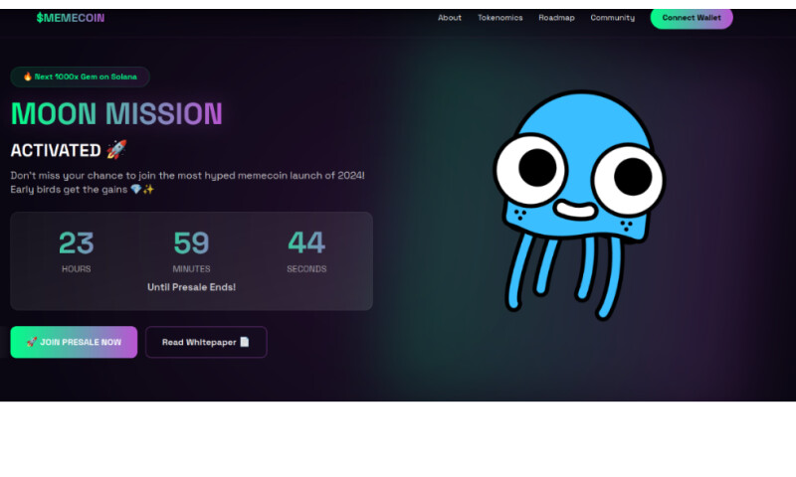Hit the JOIN PRESALE NOW button
Viewport: 796px width, 477px height.
(x=74, y=342)
